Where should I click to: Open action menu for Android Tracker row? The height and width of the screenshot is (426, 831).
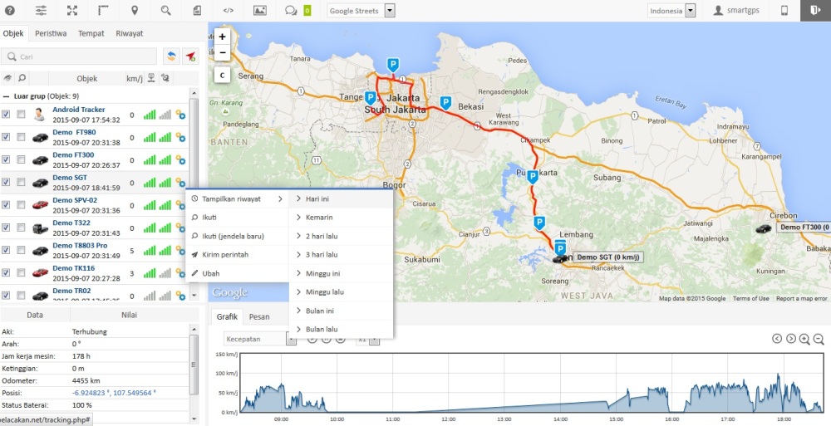point(180,115)
